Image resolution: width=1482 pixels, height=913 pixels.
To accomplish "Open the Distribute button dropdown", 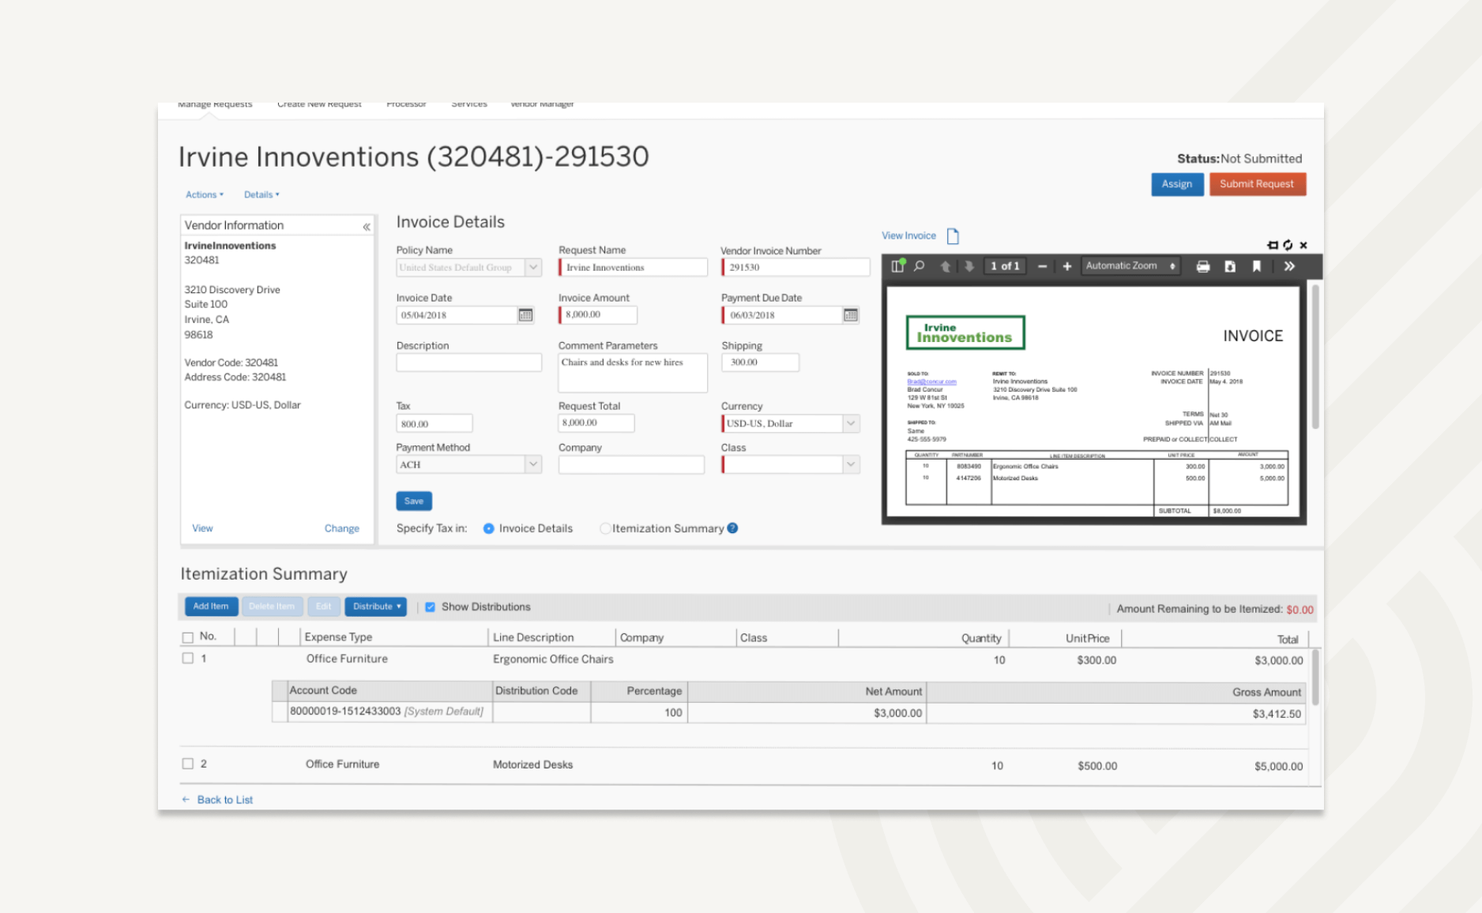I will (376, 607).
